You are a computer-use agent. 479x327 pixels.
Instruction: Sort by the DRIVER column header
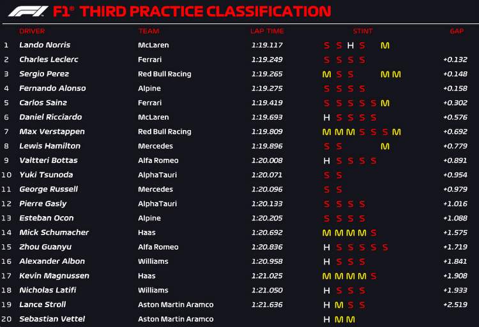pyautogui.click(x=32, y=31)
